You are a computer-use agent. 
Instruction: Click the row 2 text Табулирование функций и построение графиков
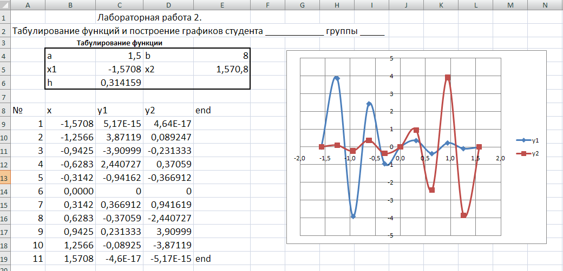point(117,31)
